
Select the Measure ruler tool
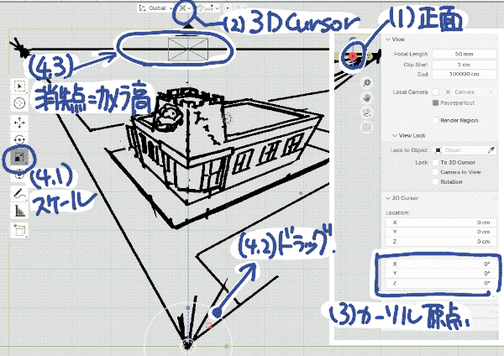tap(19, 211)
